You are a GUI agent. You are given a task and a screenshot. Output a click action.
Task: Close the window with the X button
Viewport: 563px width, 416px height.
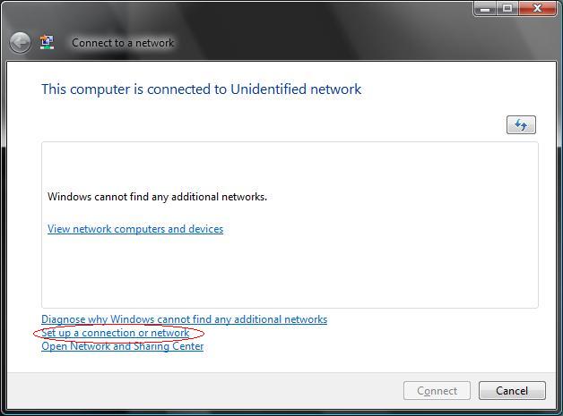[538, 9]
